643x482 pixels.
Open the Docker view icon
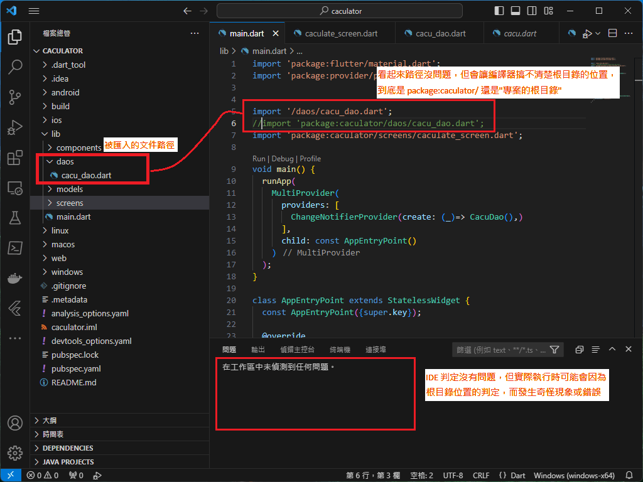15,278
